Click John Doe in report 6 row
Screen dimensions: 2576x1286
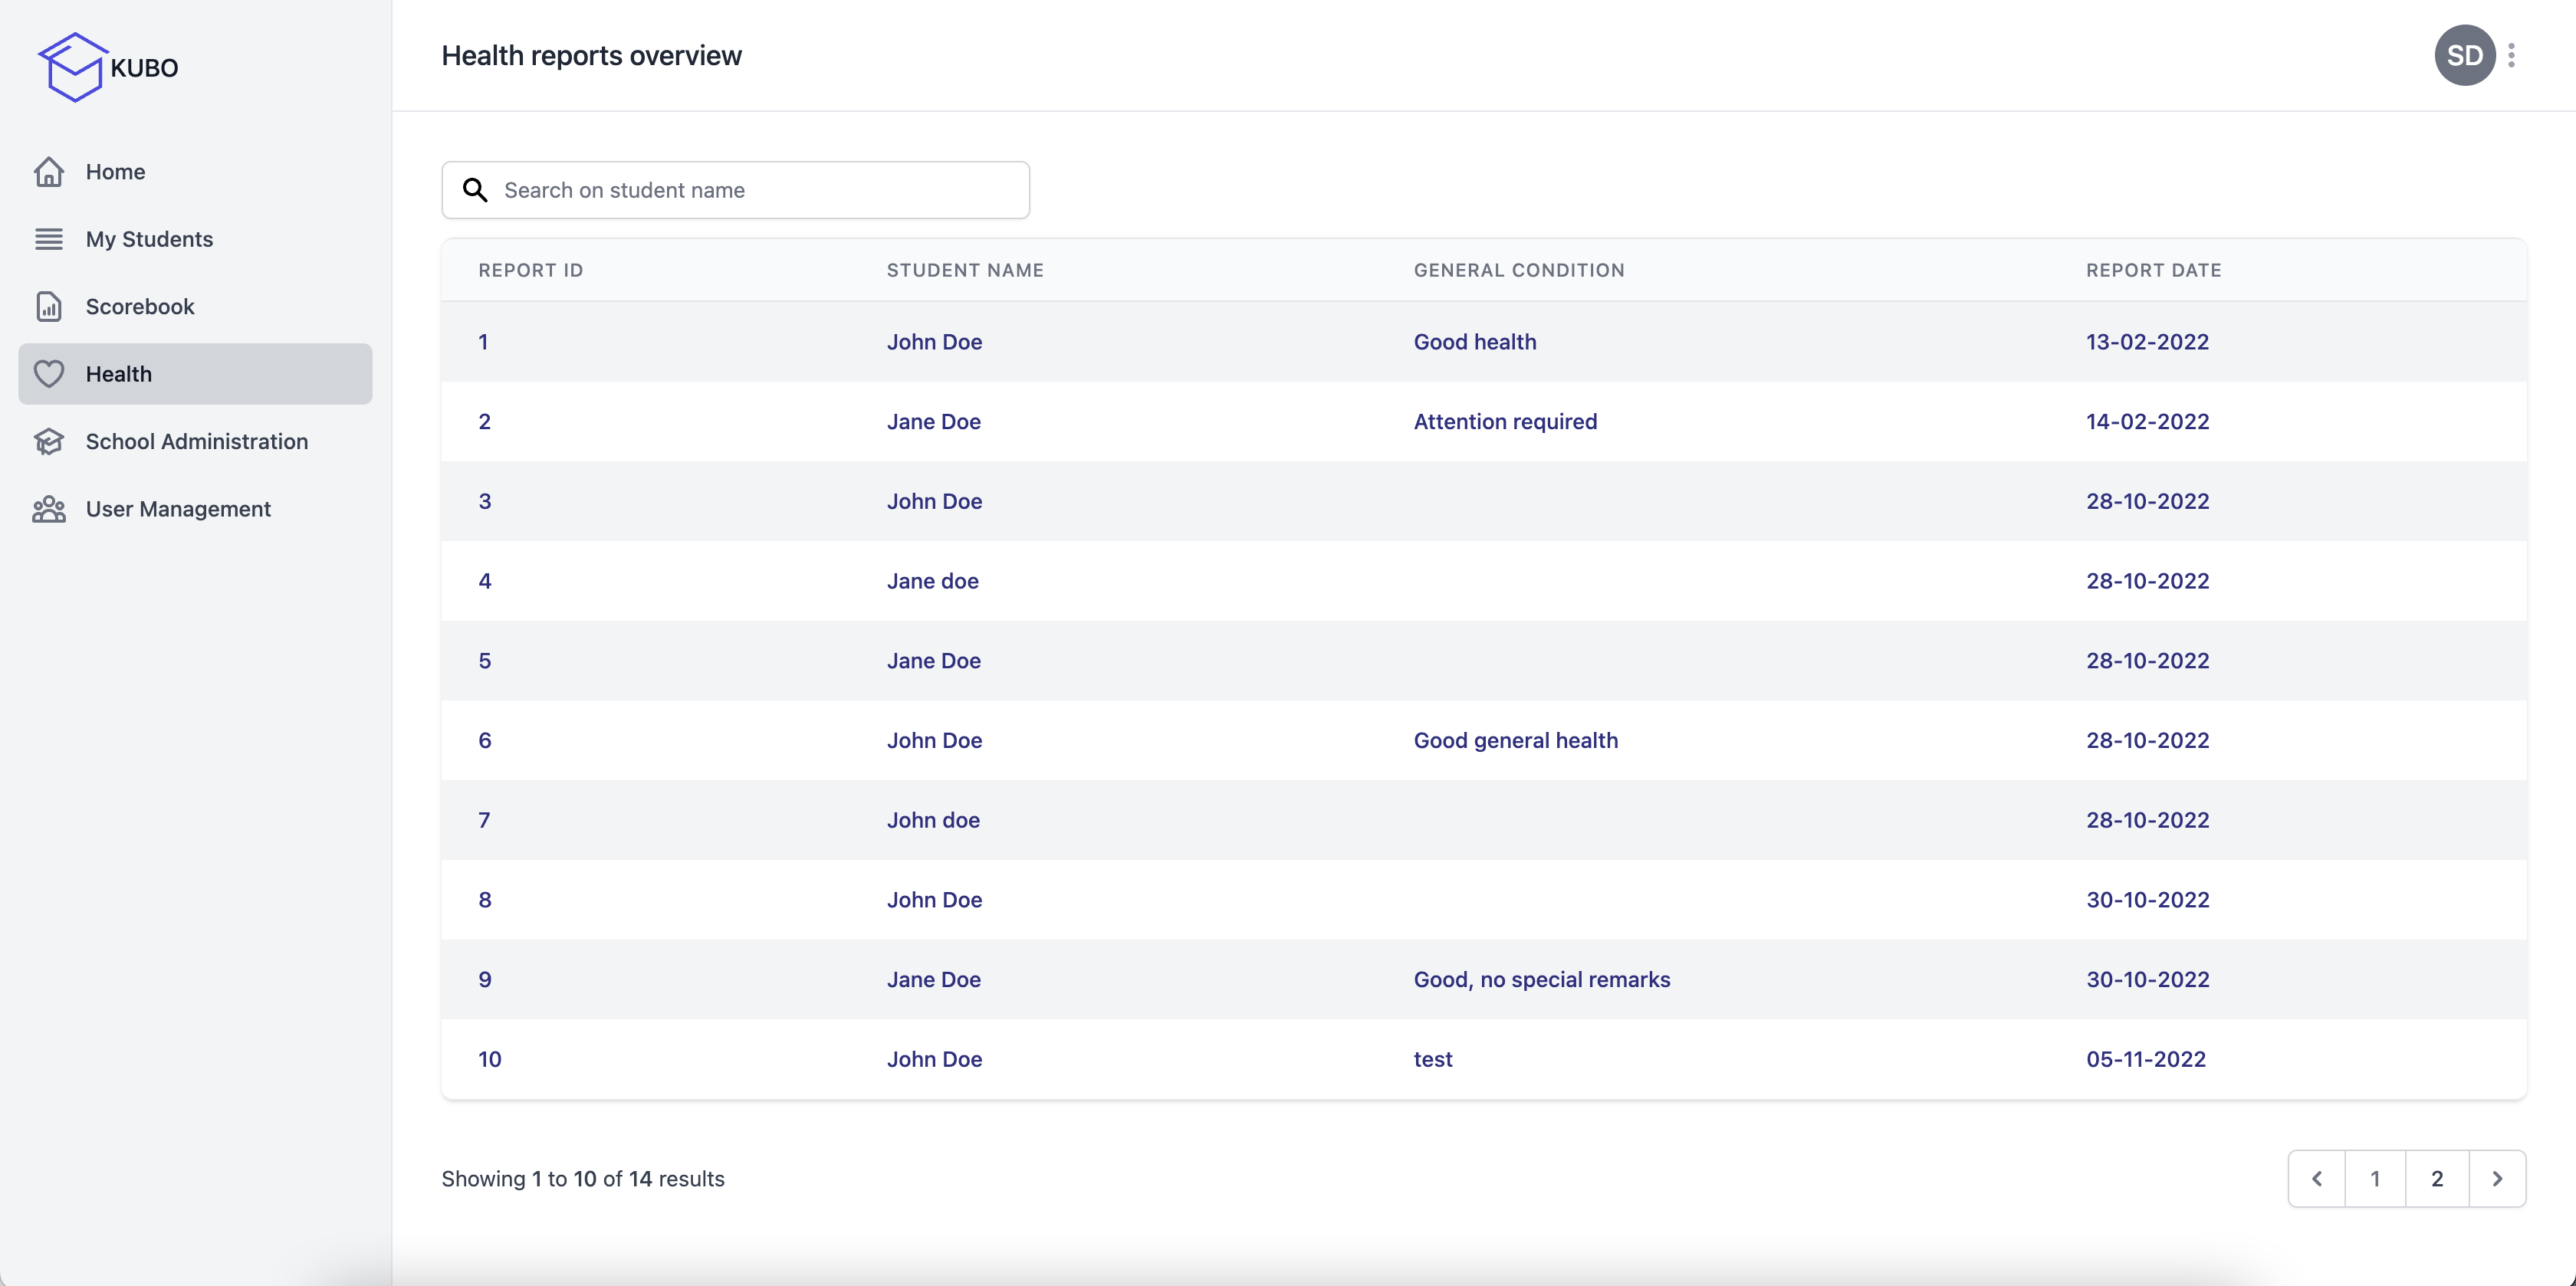click(934, 740)
